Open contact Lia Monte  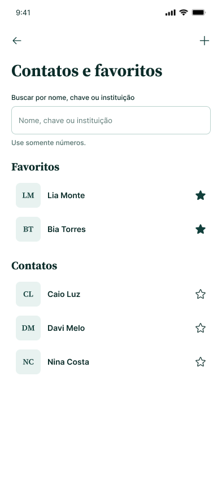(x=111, y=195)
